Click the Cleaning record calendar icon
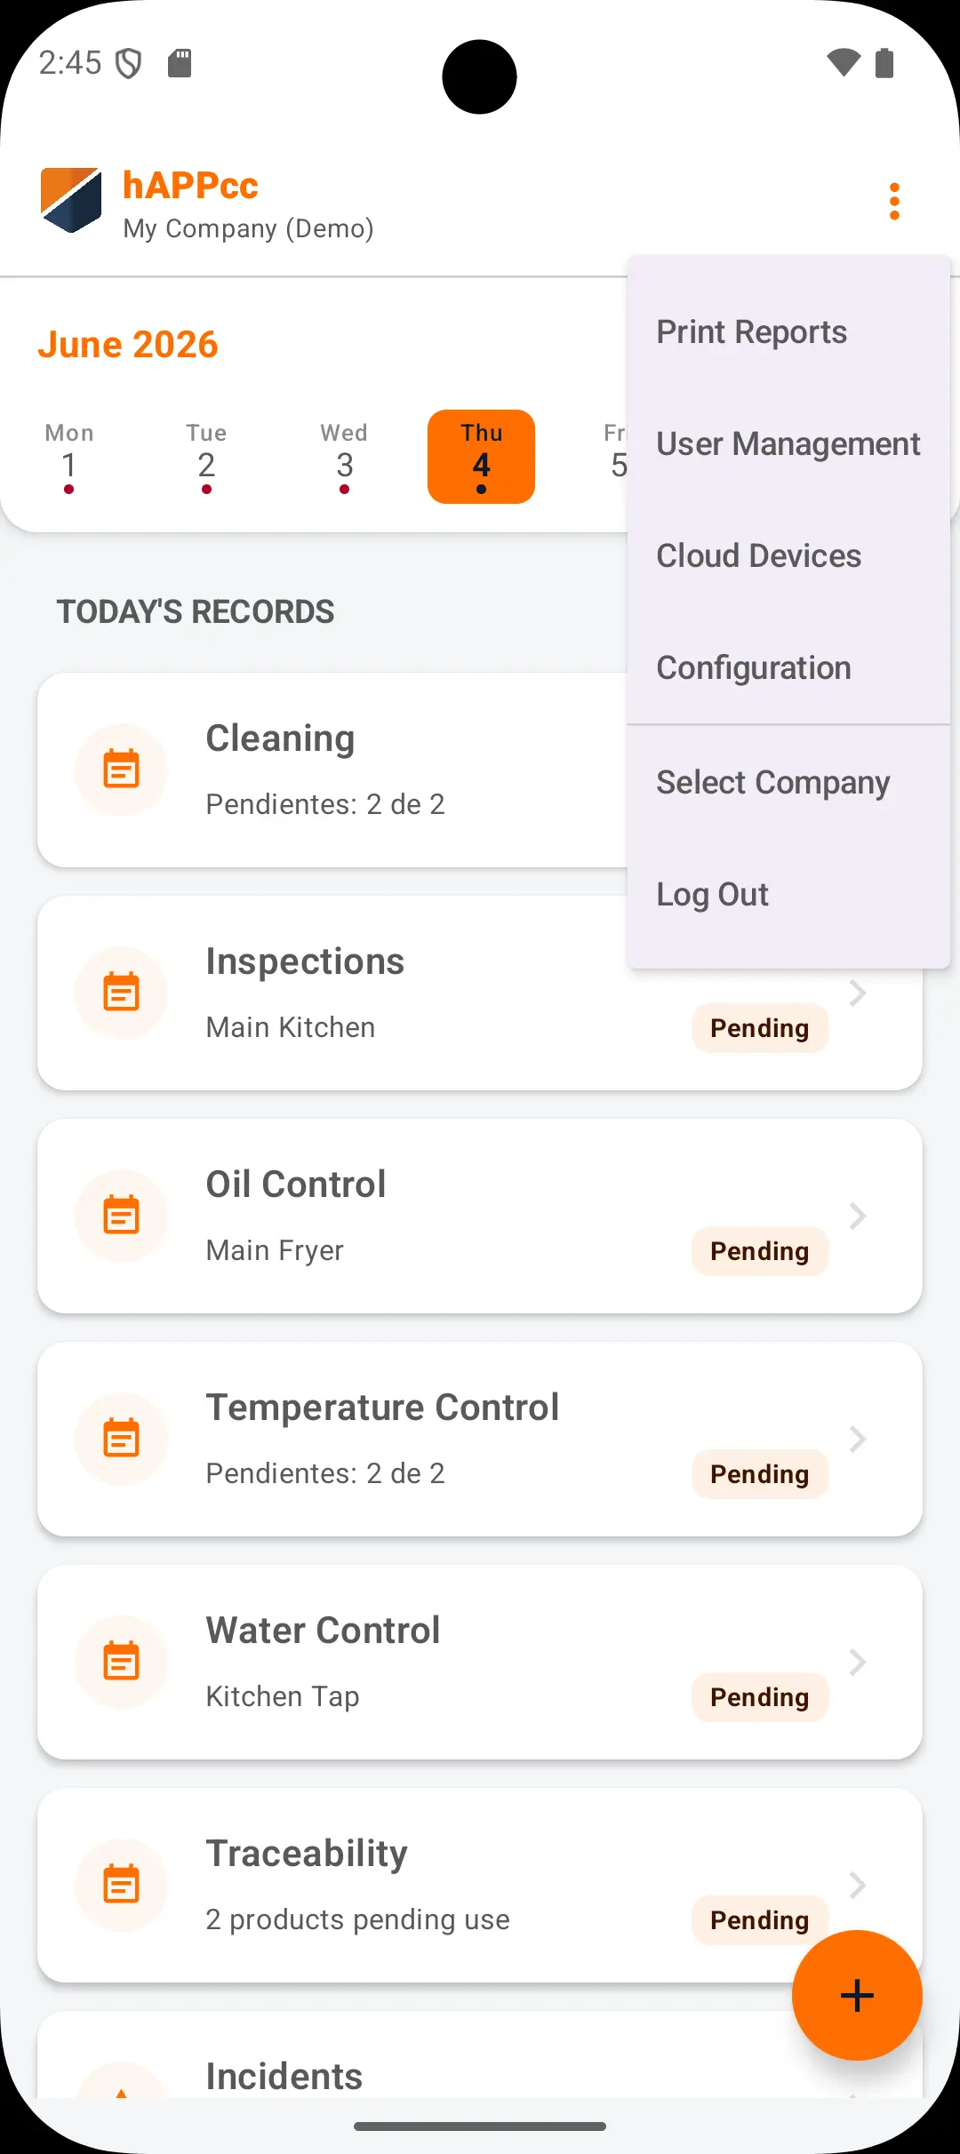 122,770
